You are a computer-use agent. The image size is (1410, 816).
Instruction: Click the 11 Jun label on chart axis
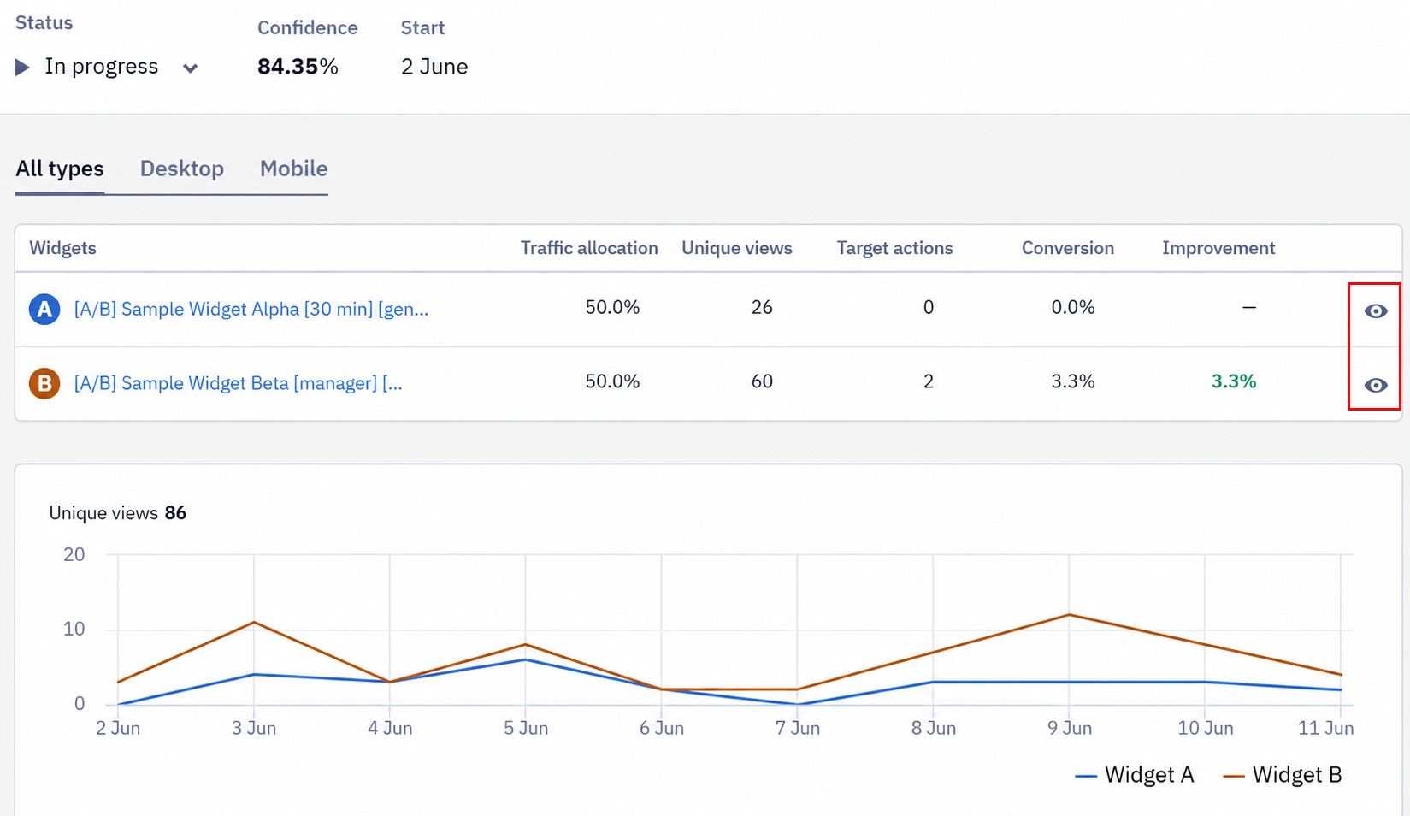coord(1326,728)
